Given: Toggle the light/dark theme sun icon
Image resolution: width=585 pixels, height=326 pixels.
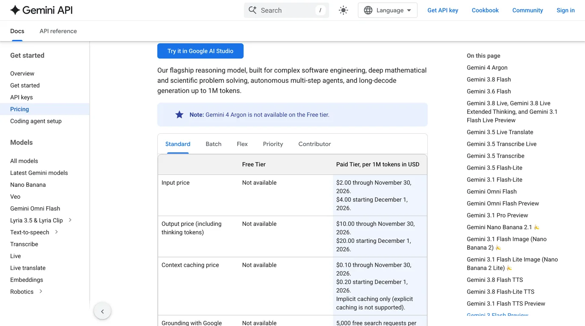Looking at the screenshot, I should (344, 10).
